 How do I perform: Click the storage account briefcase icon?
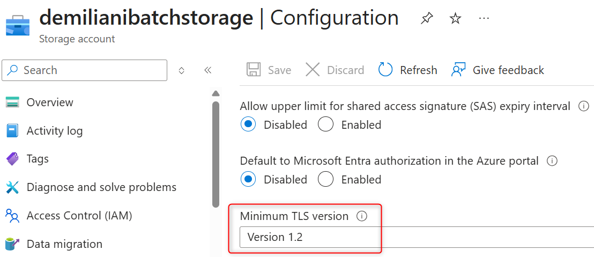(x=18, y=26)
